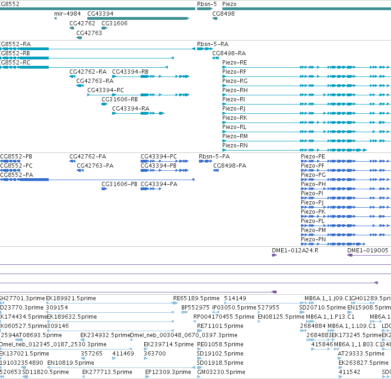Click the RE71101.5prime EST label
Viewport: 391px width, 379px height.
pos(220,326)
